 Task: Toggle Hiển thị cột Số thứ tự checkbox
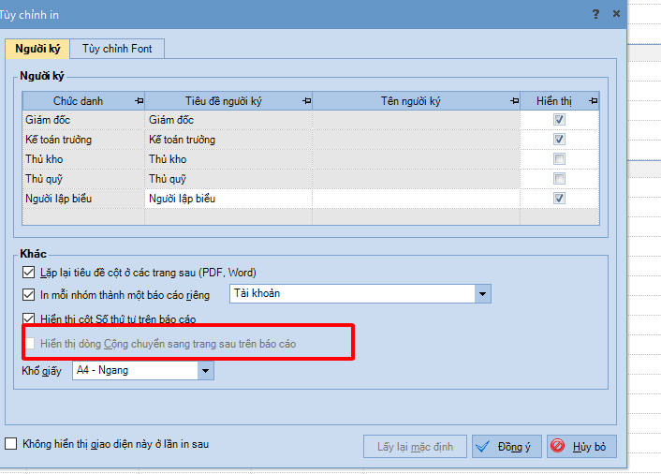tap(28, 318)
